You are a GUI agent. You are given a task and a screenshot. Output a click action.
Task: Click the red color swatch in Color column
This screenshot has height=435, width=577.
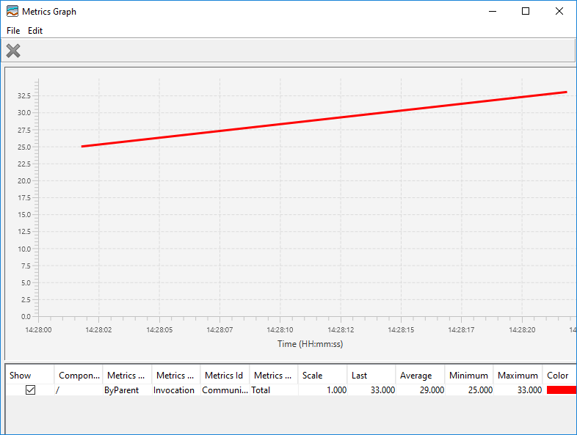coord(561,390)
